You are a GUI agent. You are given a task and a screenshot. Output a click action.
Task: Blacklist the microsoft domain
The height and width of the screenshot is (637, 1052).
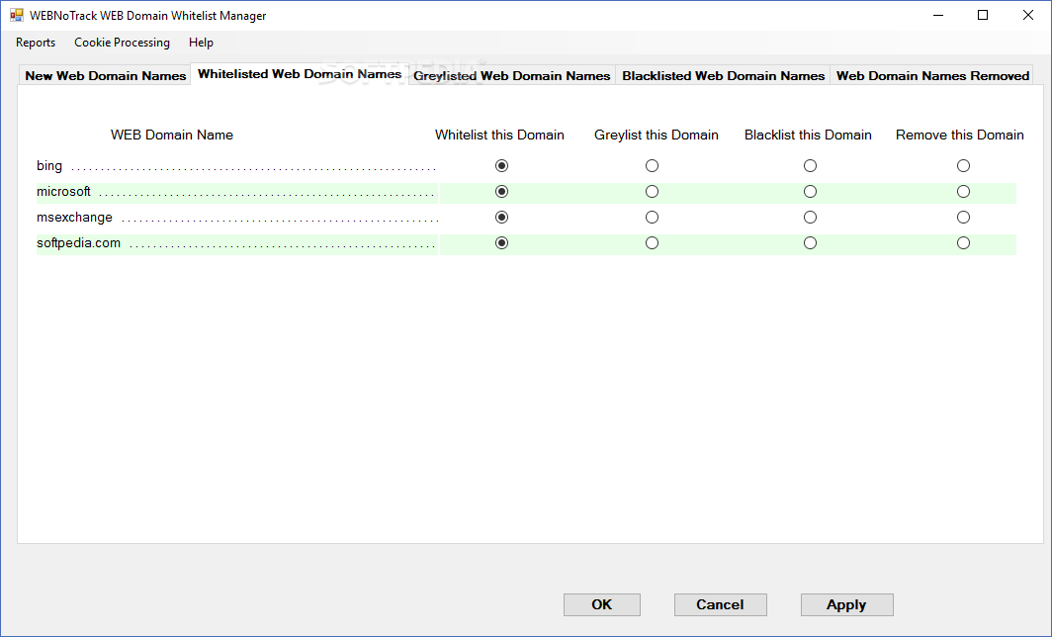810,191
